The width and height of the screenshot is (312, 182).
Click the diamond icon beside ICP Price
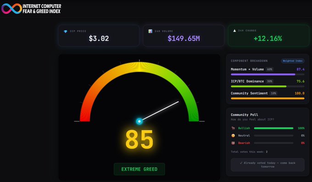pyautogui.click(x=66, y=32)
